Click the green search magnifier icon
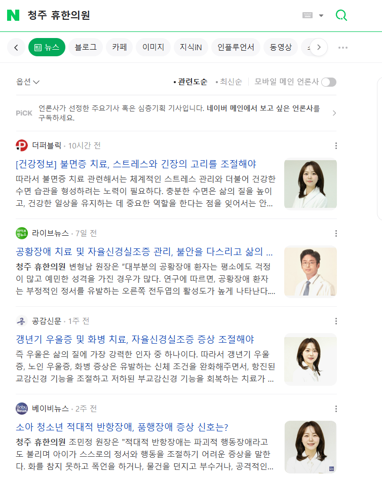Image resolution: width=382 pixels, height=477 pixels. coord(341,15)
